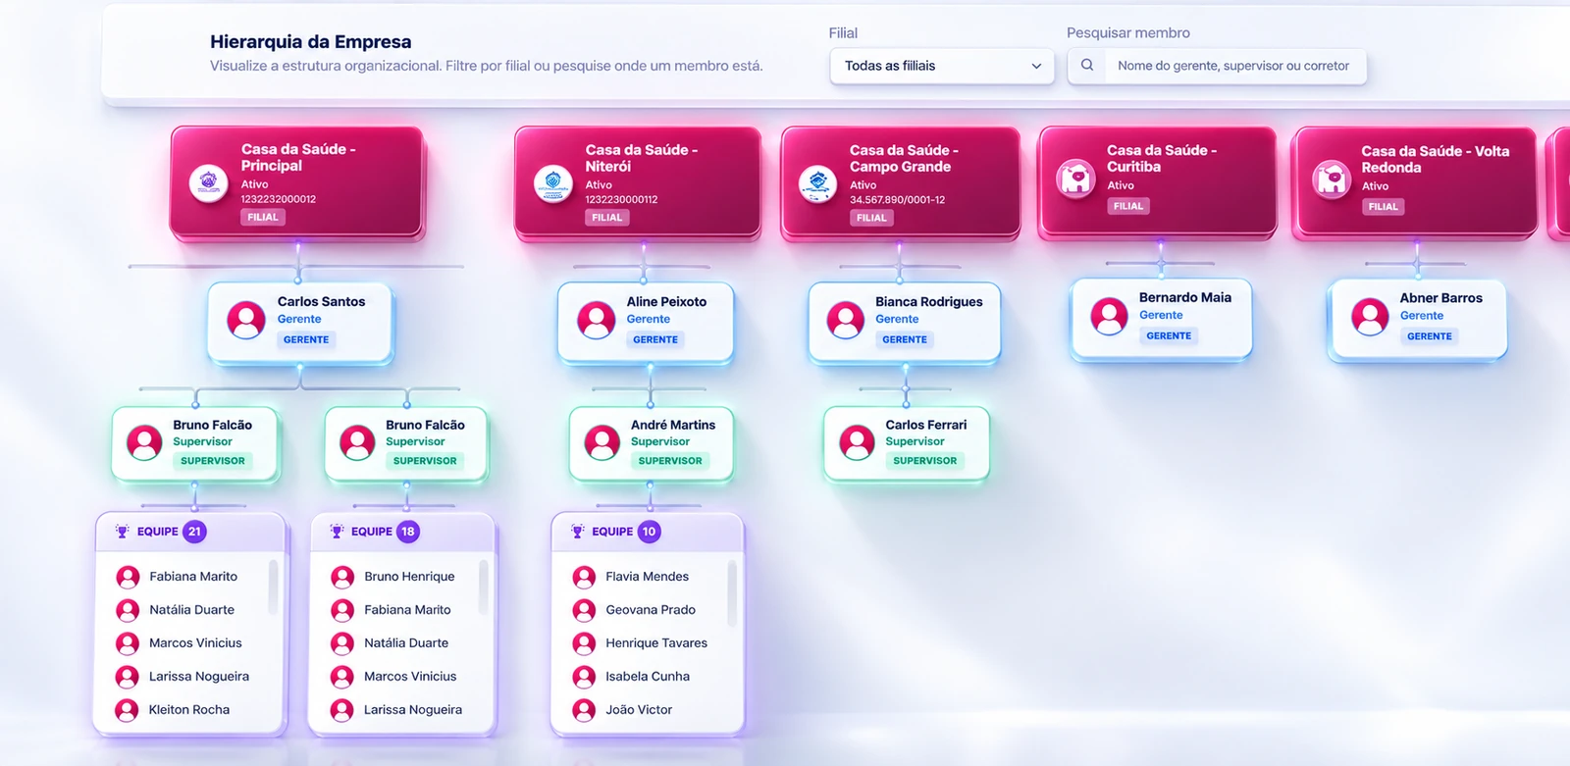This screenshot has width=1570, height=766.
Task: Select the Equipe 10 count badge
Action: 649,532
